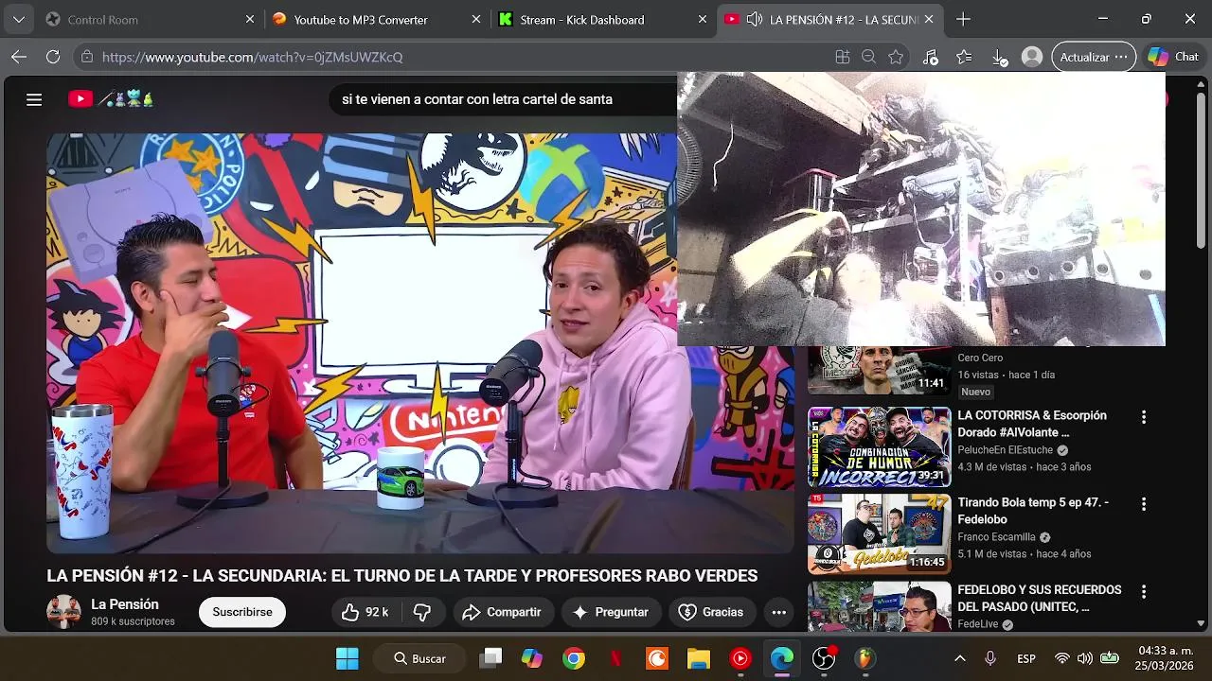
Task: Focus the YouTube search field
Action: 502,99
